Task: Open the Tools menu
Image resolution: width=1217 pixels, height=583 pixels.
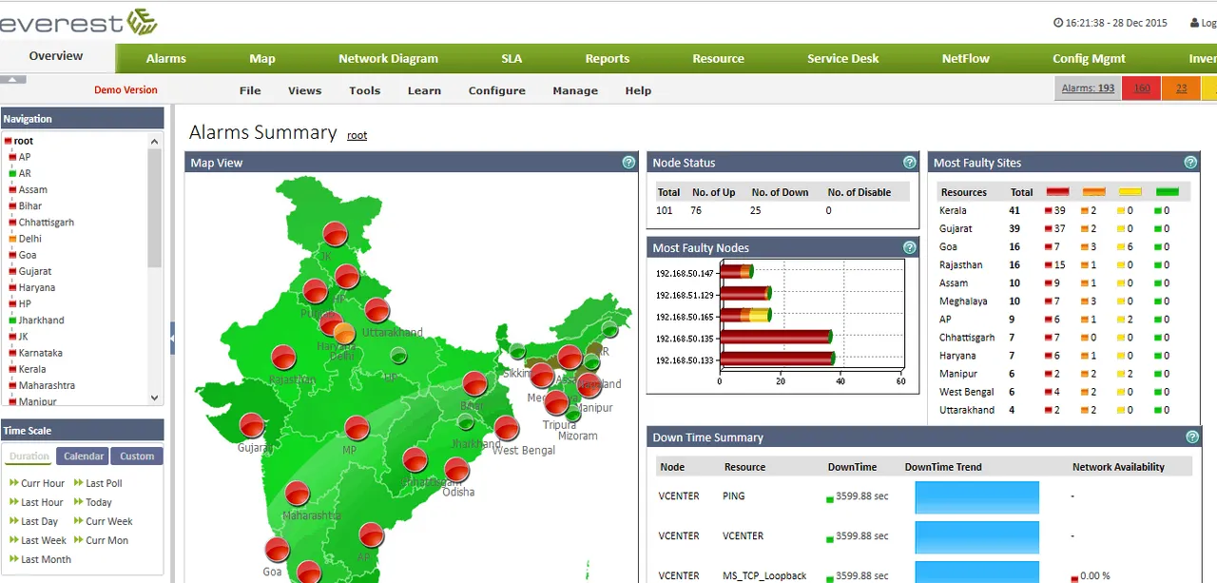Action: pos(364,91)
